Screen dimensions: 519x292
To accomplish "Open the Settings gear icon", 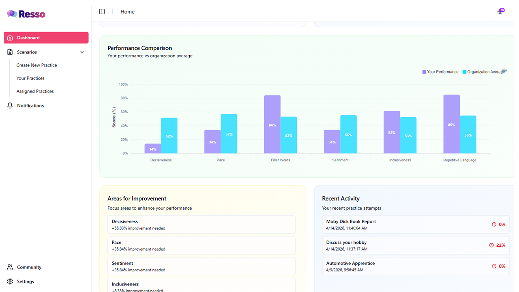I will click(10, 281).
